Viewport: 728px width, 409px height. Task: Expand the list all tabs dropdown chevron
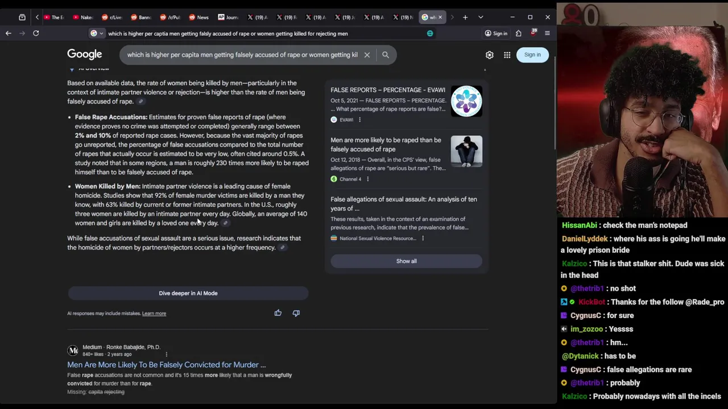pyautogui.click(x=481, y=18)
